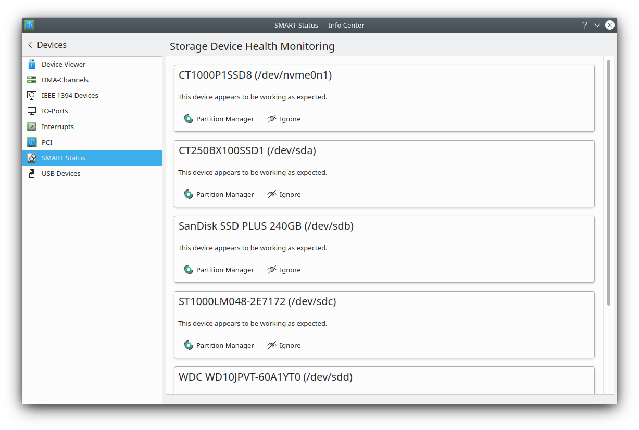Open the USB Devices sidebar entry
The width and height of the screenshot is (639, 430).
(x=61, y=173)
